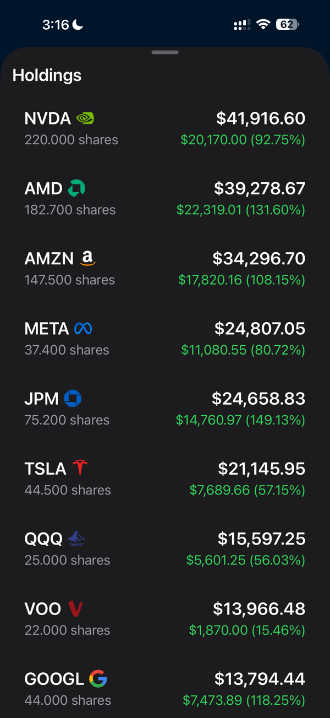Tap the drag handle above Holdings

(164, 52)
